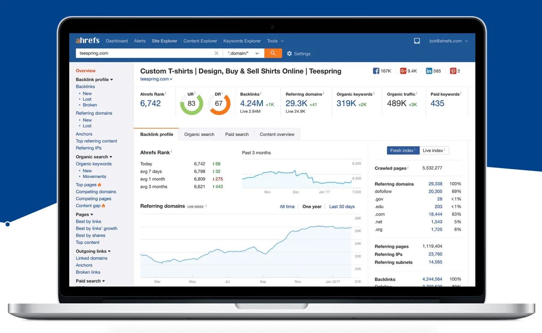Open Referring domains sidebar link
This screenshot has width=542, height=333.
click(x=94, y=113)
